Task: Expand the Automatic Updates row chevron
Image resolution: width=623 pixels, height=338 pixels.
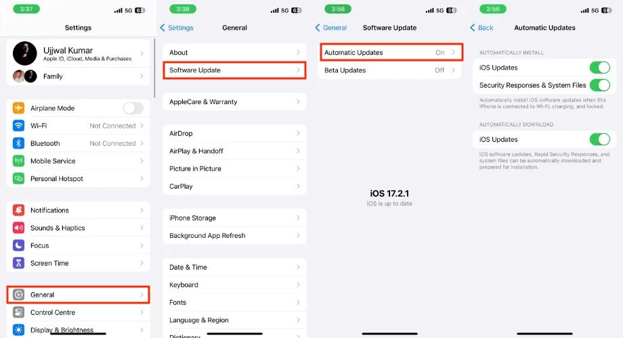Action: point(453,52)
